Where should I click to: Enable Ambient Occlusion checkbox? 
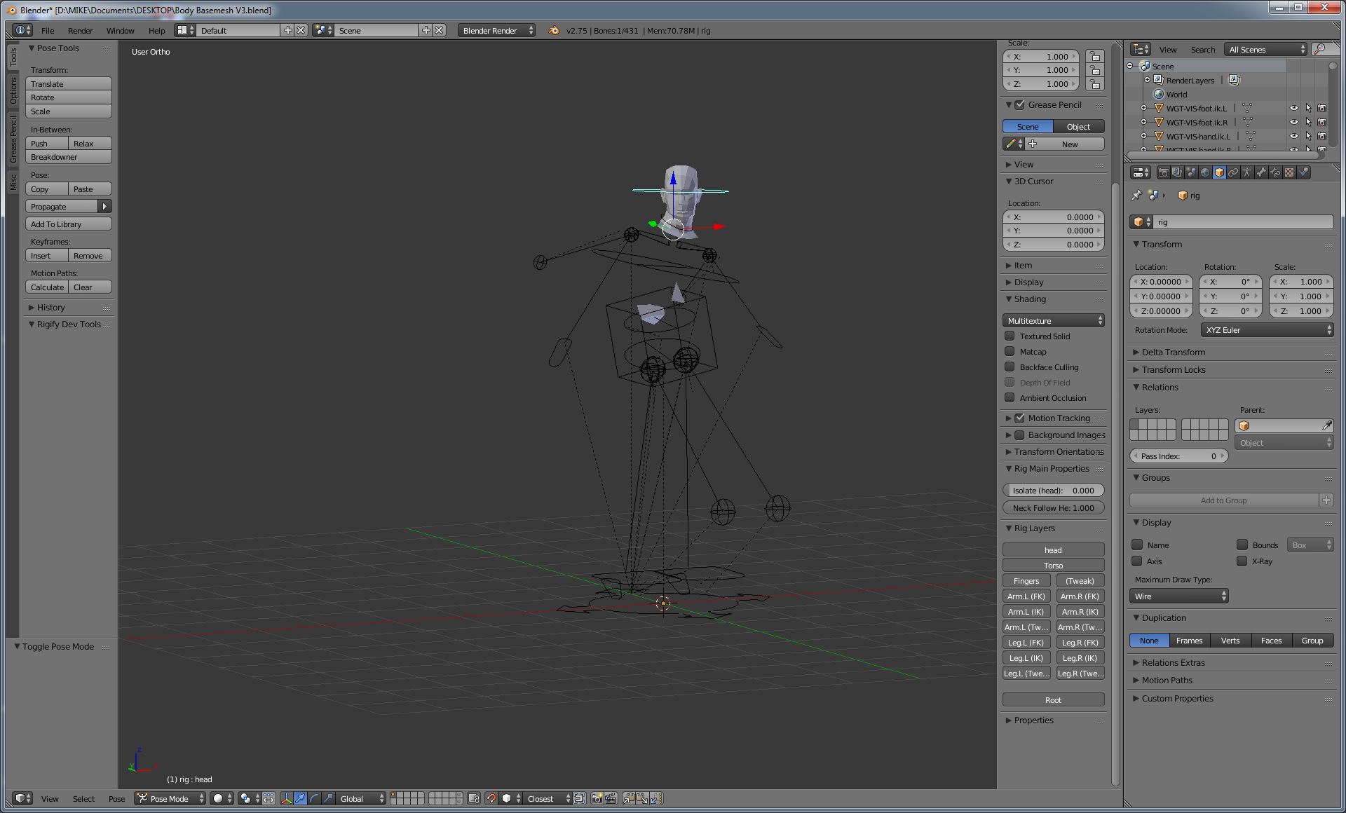tap(1009, 398)
